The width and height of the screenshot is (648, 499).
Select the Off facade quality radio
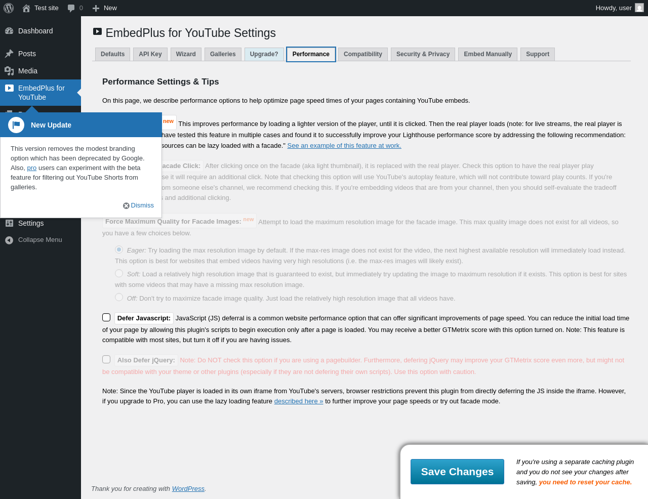[119, 298]
